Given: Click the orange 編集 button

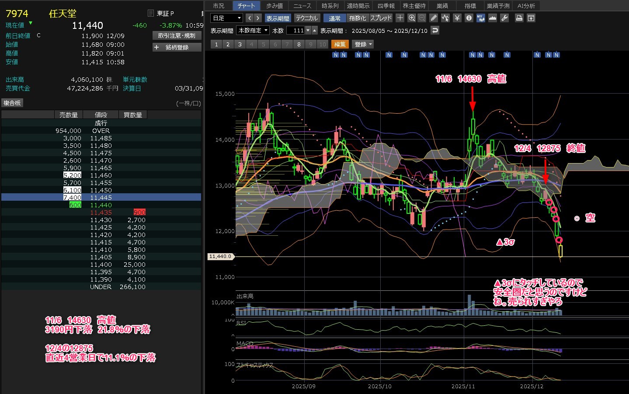Looking at the screenshot, I should click(340, 44).
